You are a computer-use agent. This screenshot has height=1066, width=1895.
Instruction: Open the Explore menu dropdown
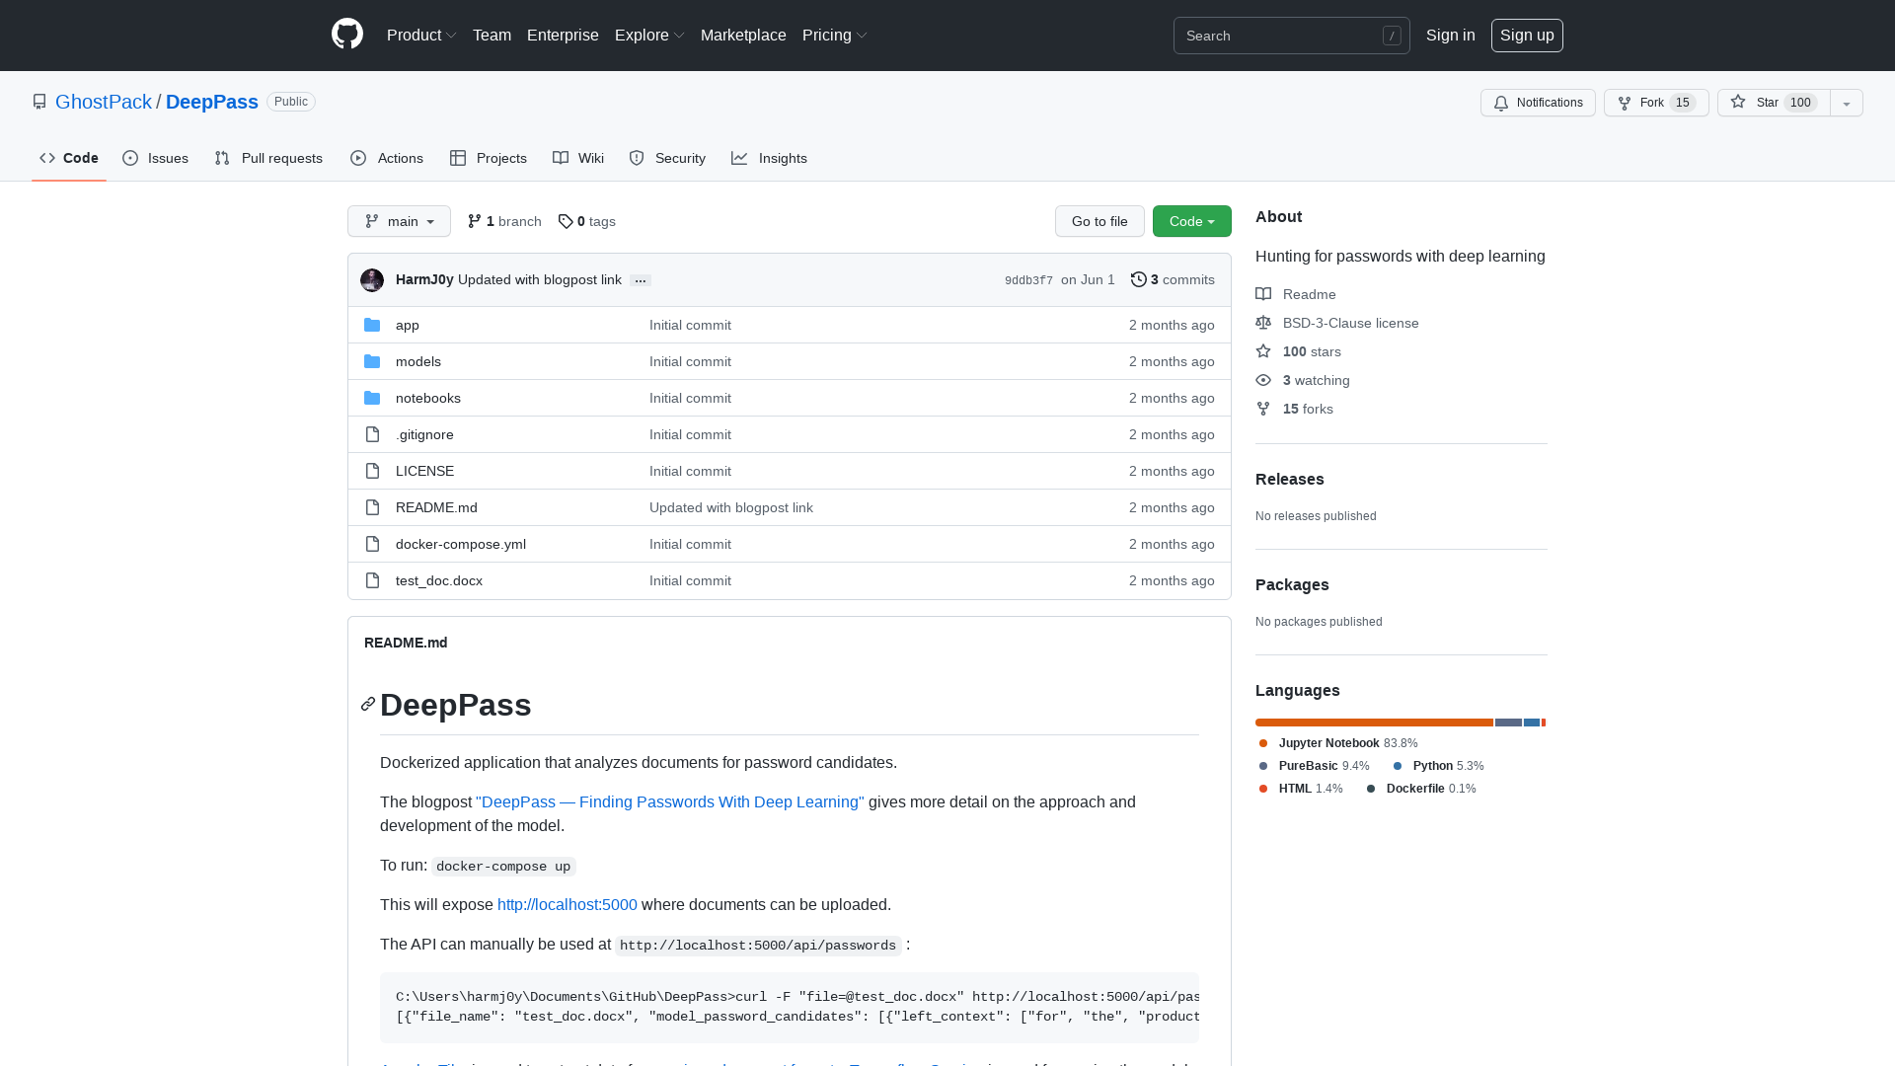(x=649, y=35)
